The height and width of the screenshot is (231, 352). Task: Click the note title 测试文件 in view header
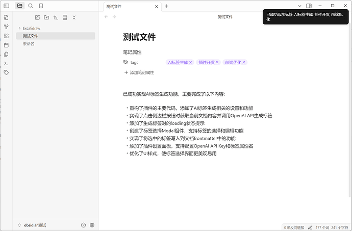pyautogui.click(x=225, y=17)
